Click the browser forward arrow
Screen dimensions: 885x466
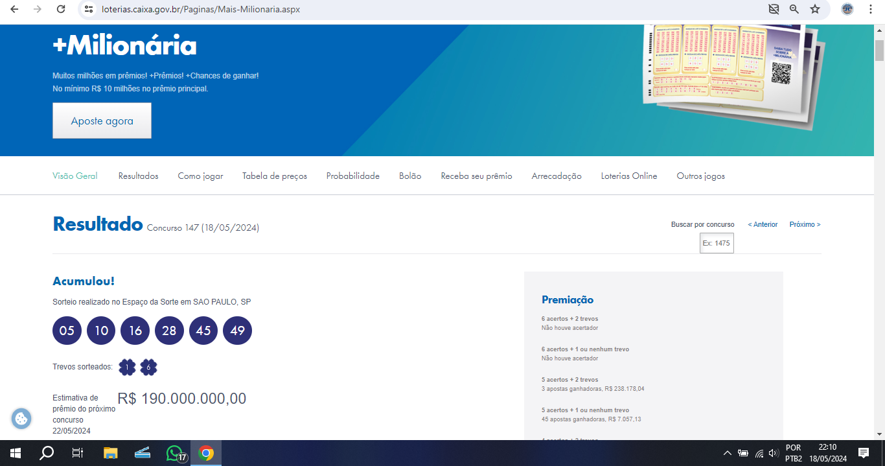click(x=38, y=9)
